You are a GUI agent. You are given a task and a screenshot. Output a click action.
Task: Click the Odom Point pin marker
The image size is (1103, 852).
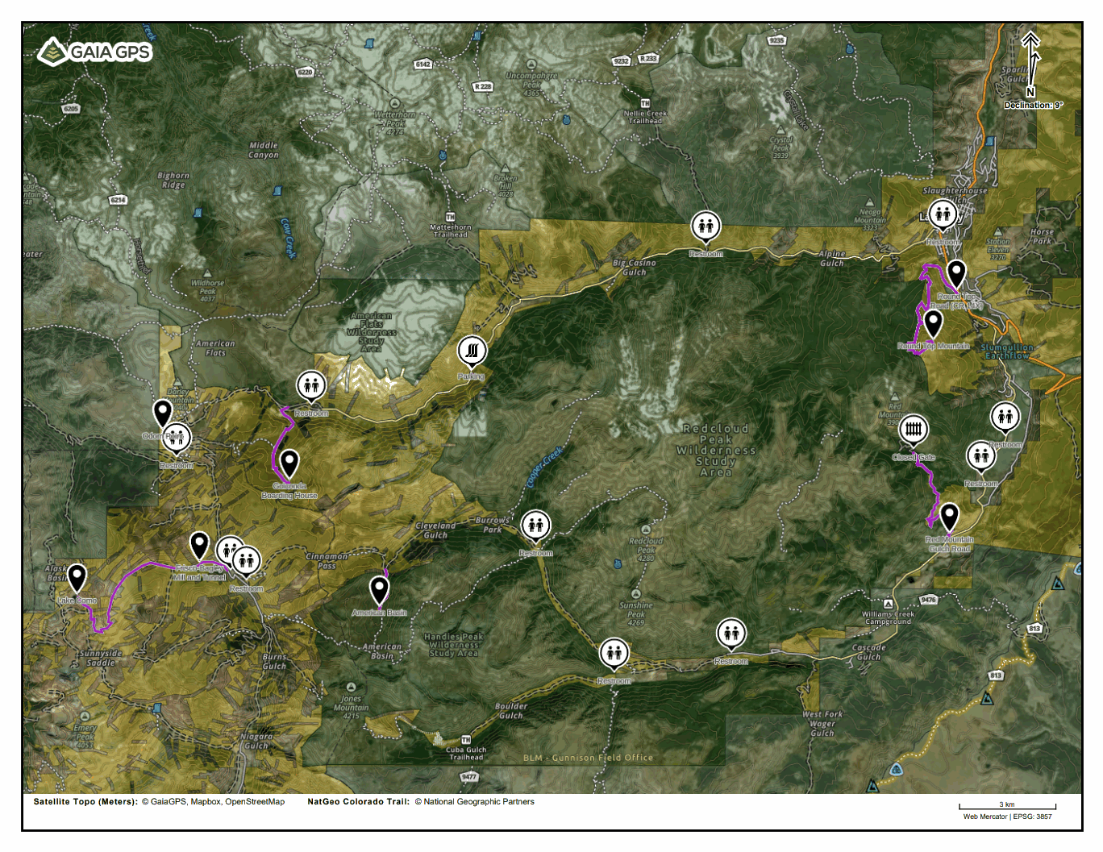(x=163, y=413)
